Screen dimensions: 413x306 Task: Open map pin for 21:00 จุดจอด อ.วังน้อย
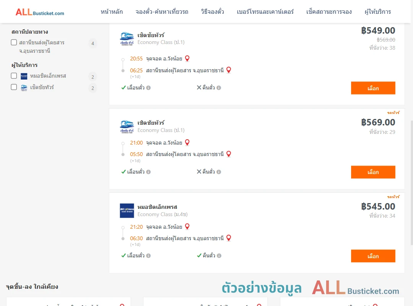pos(187,143)
